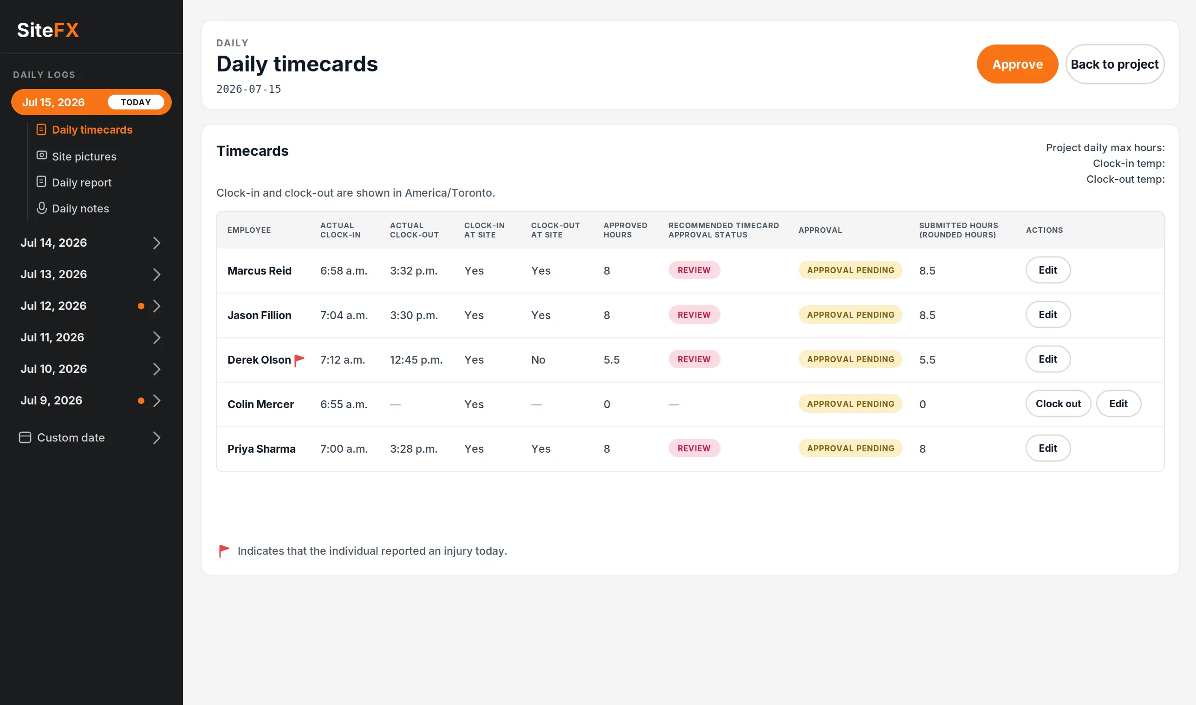Click Back to project button
This screenshot has height=705, width=1196.
pos(1114,64)
